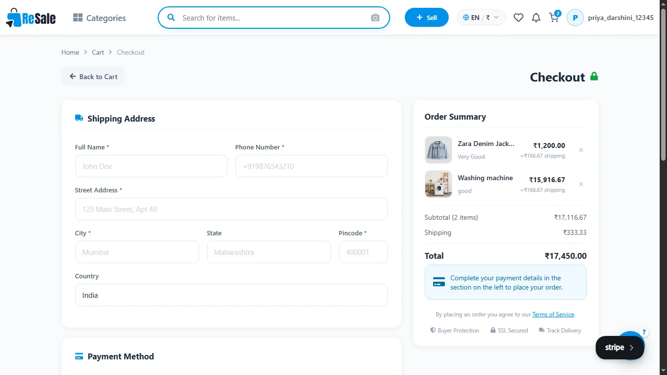Click the Buyer Protection shield icon

pyautogui.click(x=433, y=330)
